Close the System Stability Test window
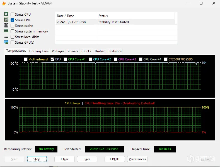Image resolution: width=220 pixels, height=167 pixels. coord(214,3)
